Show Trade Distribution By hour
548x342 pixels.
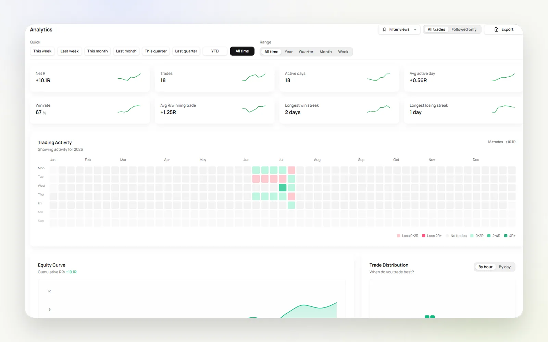(x=485, y=267)
